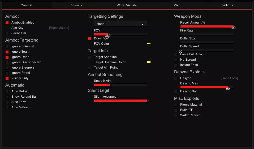
Task: Check the No Spread option
Action: click(176, 60)
